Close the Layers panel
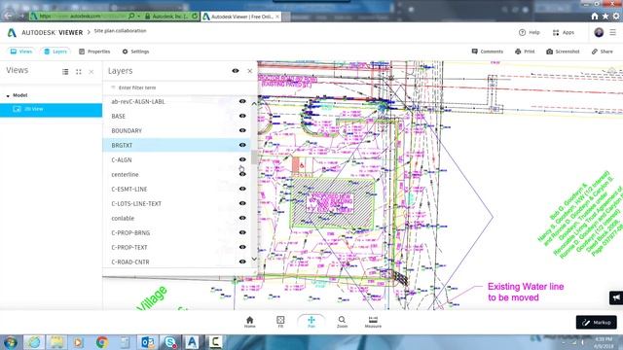 249,71
